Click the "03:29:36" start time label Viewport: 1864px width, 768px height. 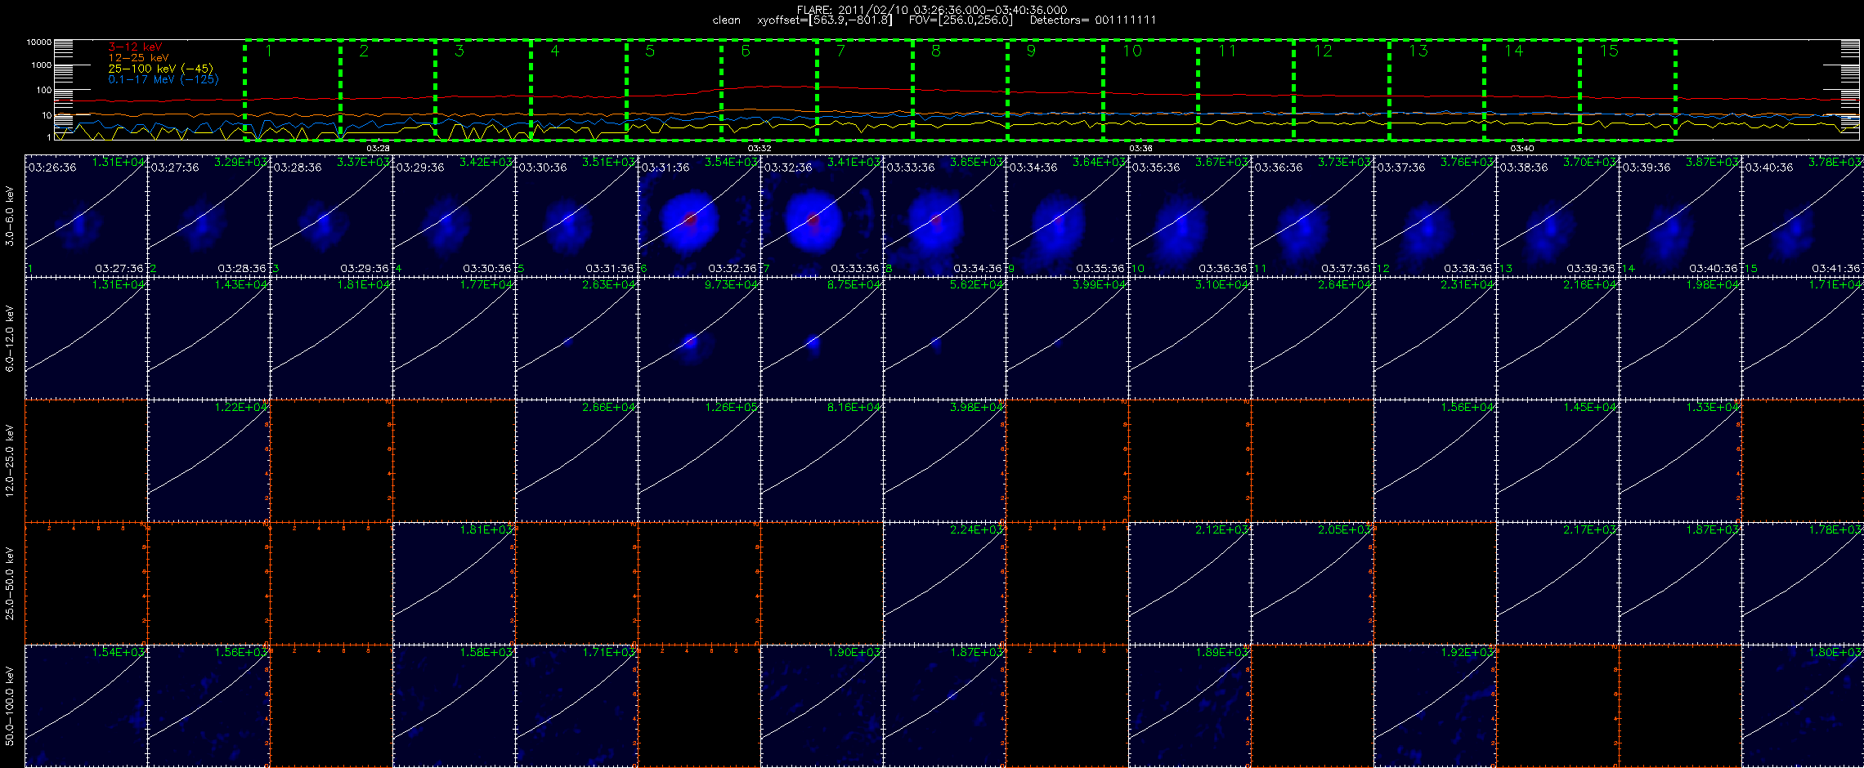coord(420,167)
